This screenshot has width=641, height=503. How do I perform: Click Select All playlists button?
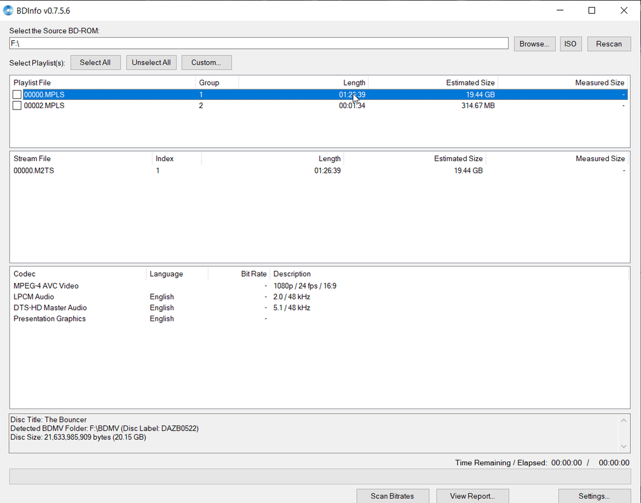(x=95, y=62)
